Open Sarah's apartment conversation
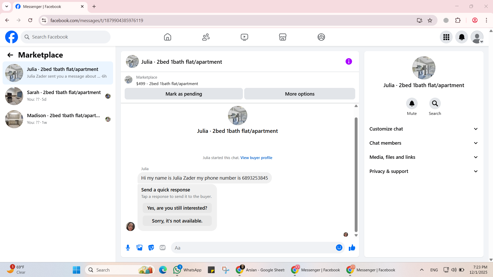 point(58,96)
